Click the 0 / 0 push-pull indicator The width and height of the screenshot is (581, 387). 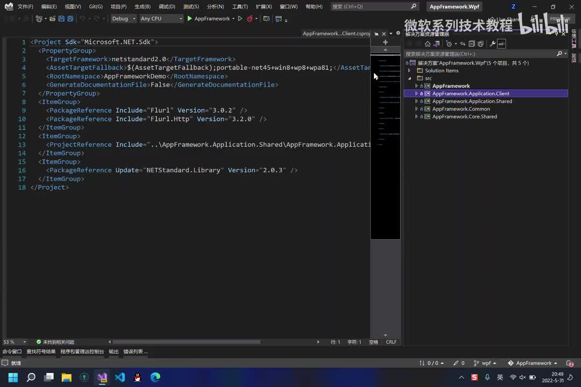[431, 363]
